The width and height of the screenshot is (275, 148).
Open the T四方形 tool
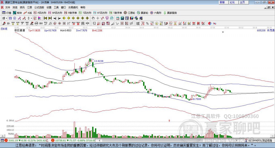[x=85, y=13]
